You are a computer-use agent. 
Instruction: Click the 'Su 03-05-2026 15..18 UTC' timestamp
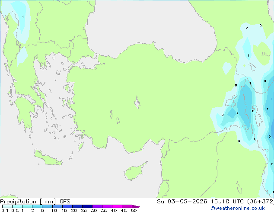201,202
